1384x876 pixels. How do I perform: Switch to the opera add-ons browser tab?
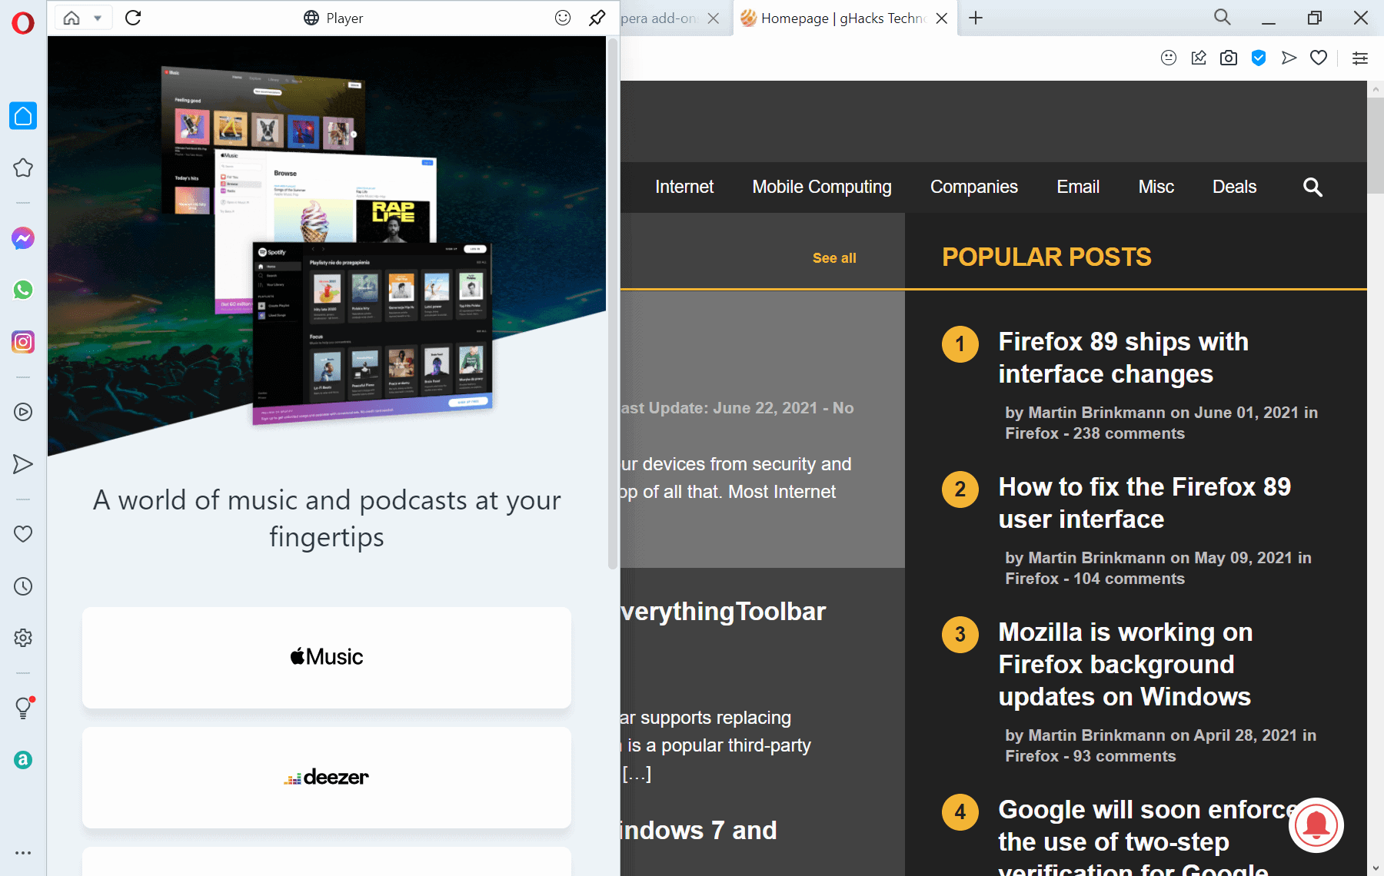click(661, 18)
